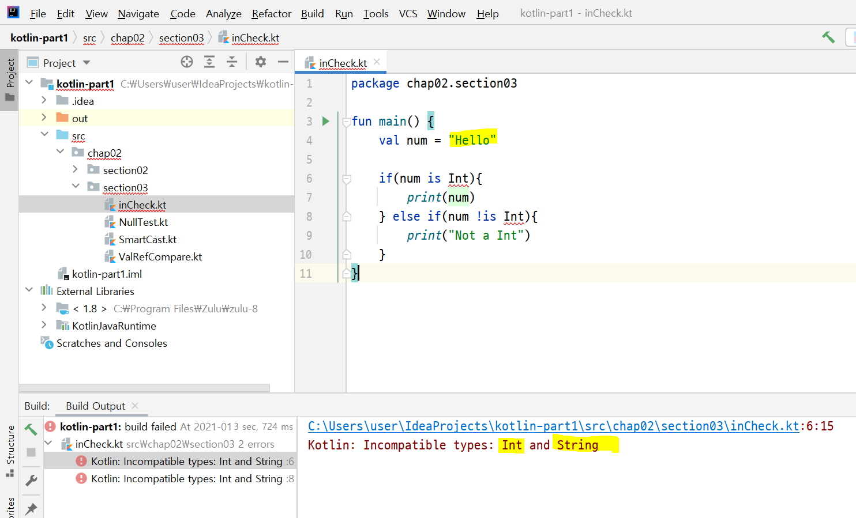Screen dimensions: 856x518
Task: Click line number 5 in the gutter
Action: click(x=309, y=159)
